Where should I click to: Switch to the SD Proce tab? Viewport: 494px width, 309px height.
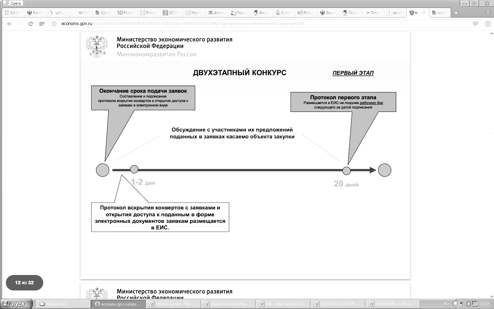[x=126, y=13]
